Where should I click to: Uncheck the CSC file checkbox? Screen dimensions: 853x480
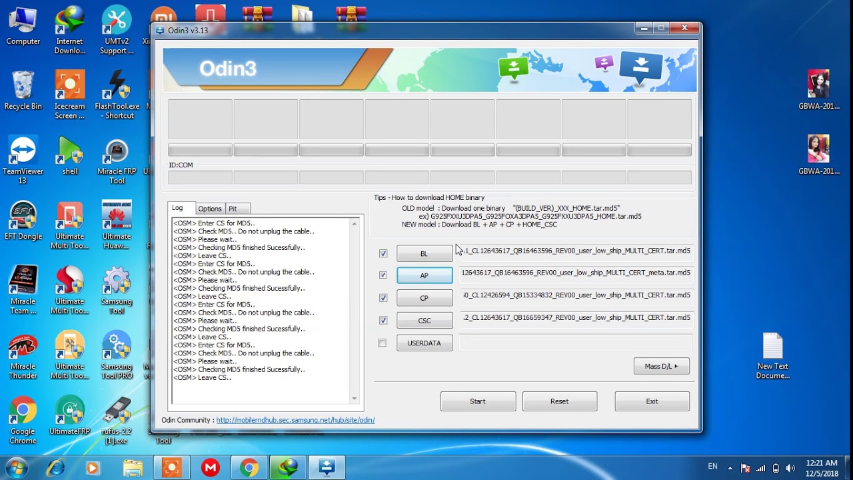[x=383, y=320]
